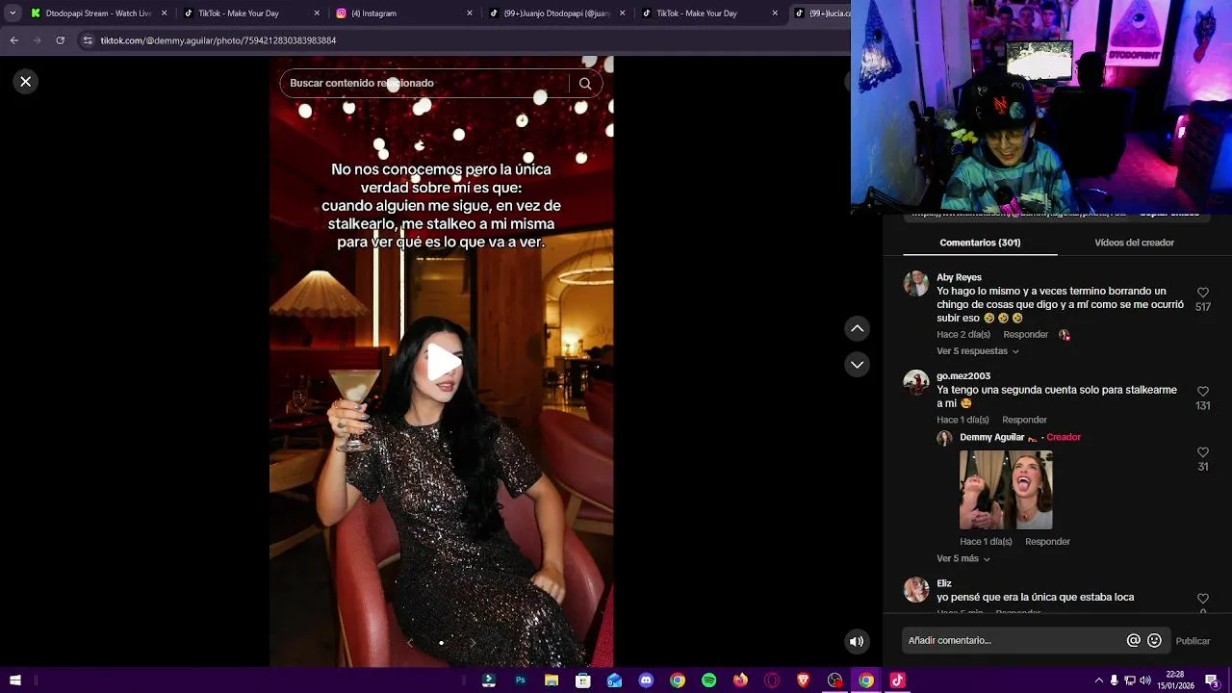Open Microsoft Store from the taskbar
This screenshot has width=1232, height=693.
[583, 680]
